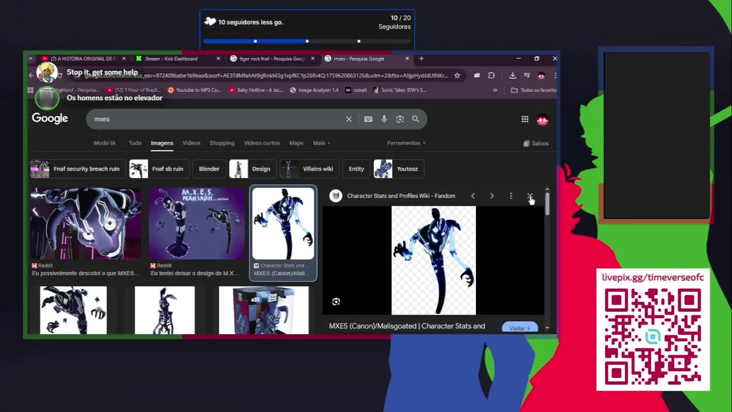Click the Visitar button in preview
Image resolution: width=732 pixels, height=412 pixels.
[x=519, y=328]
